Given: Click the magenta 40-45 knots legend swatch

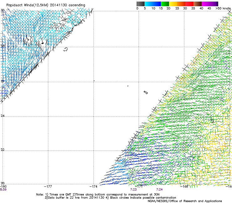Looking at the screenshot, I should [206, 4].
